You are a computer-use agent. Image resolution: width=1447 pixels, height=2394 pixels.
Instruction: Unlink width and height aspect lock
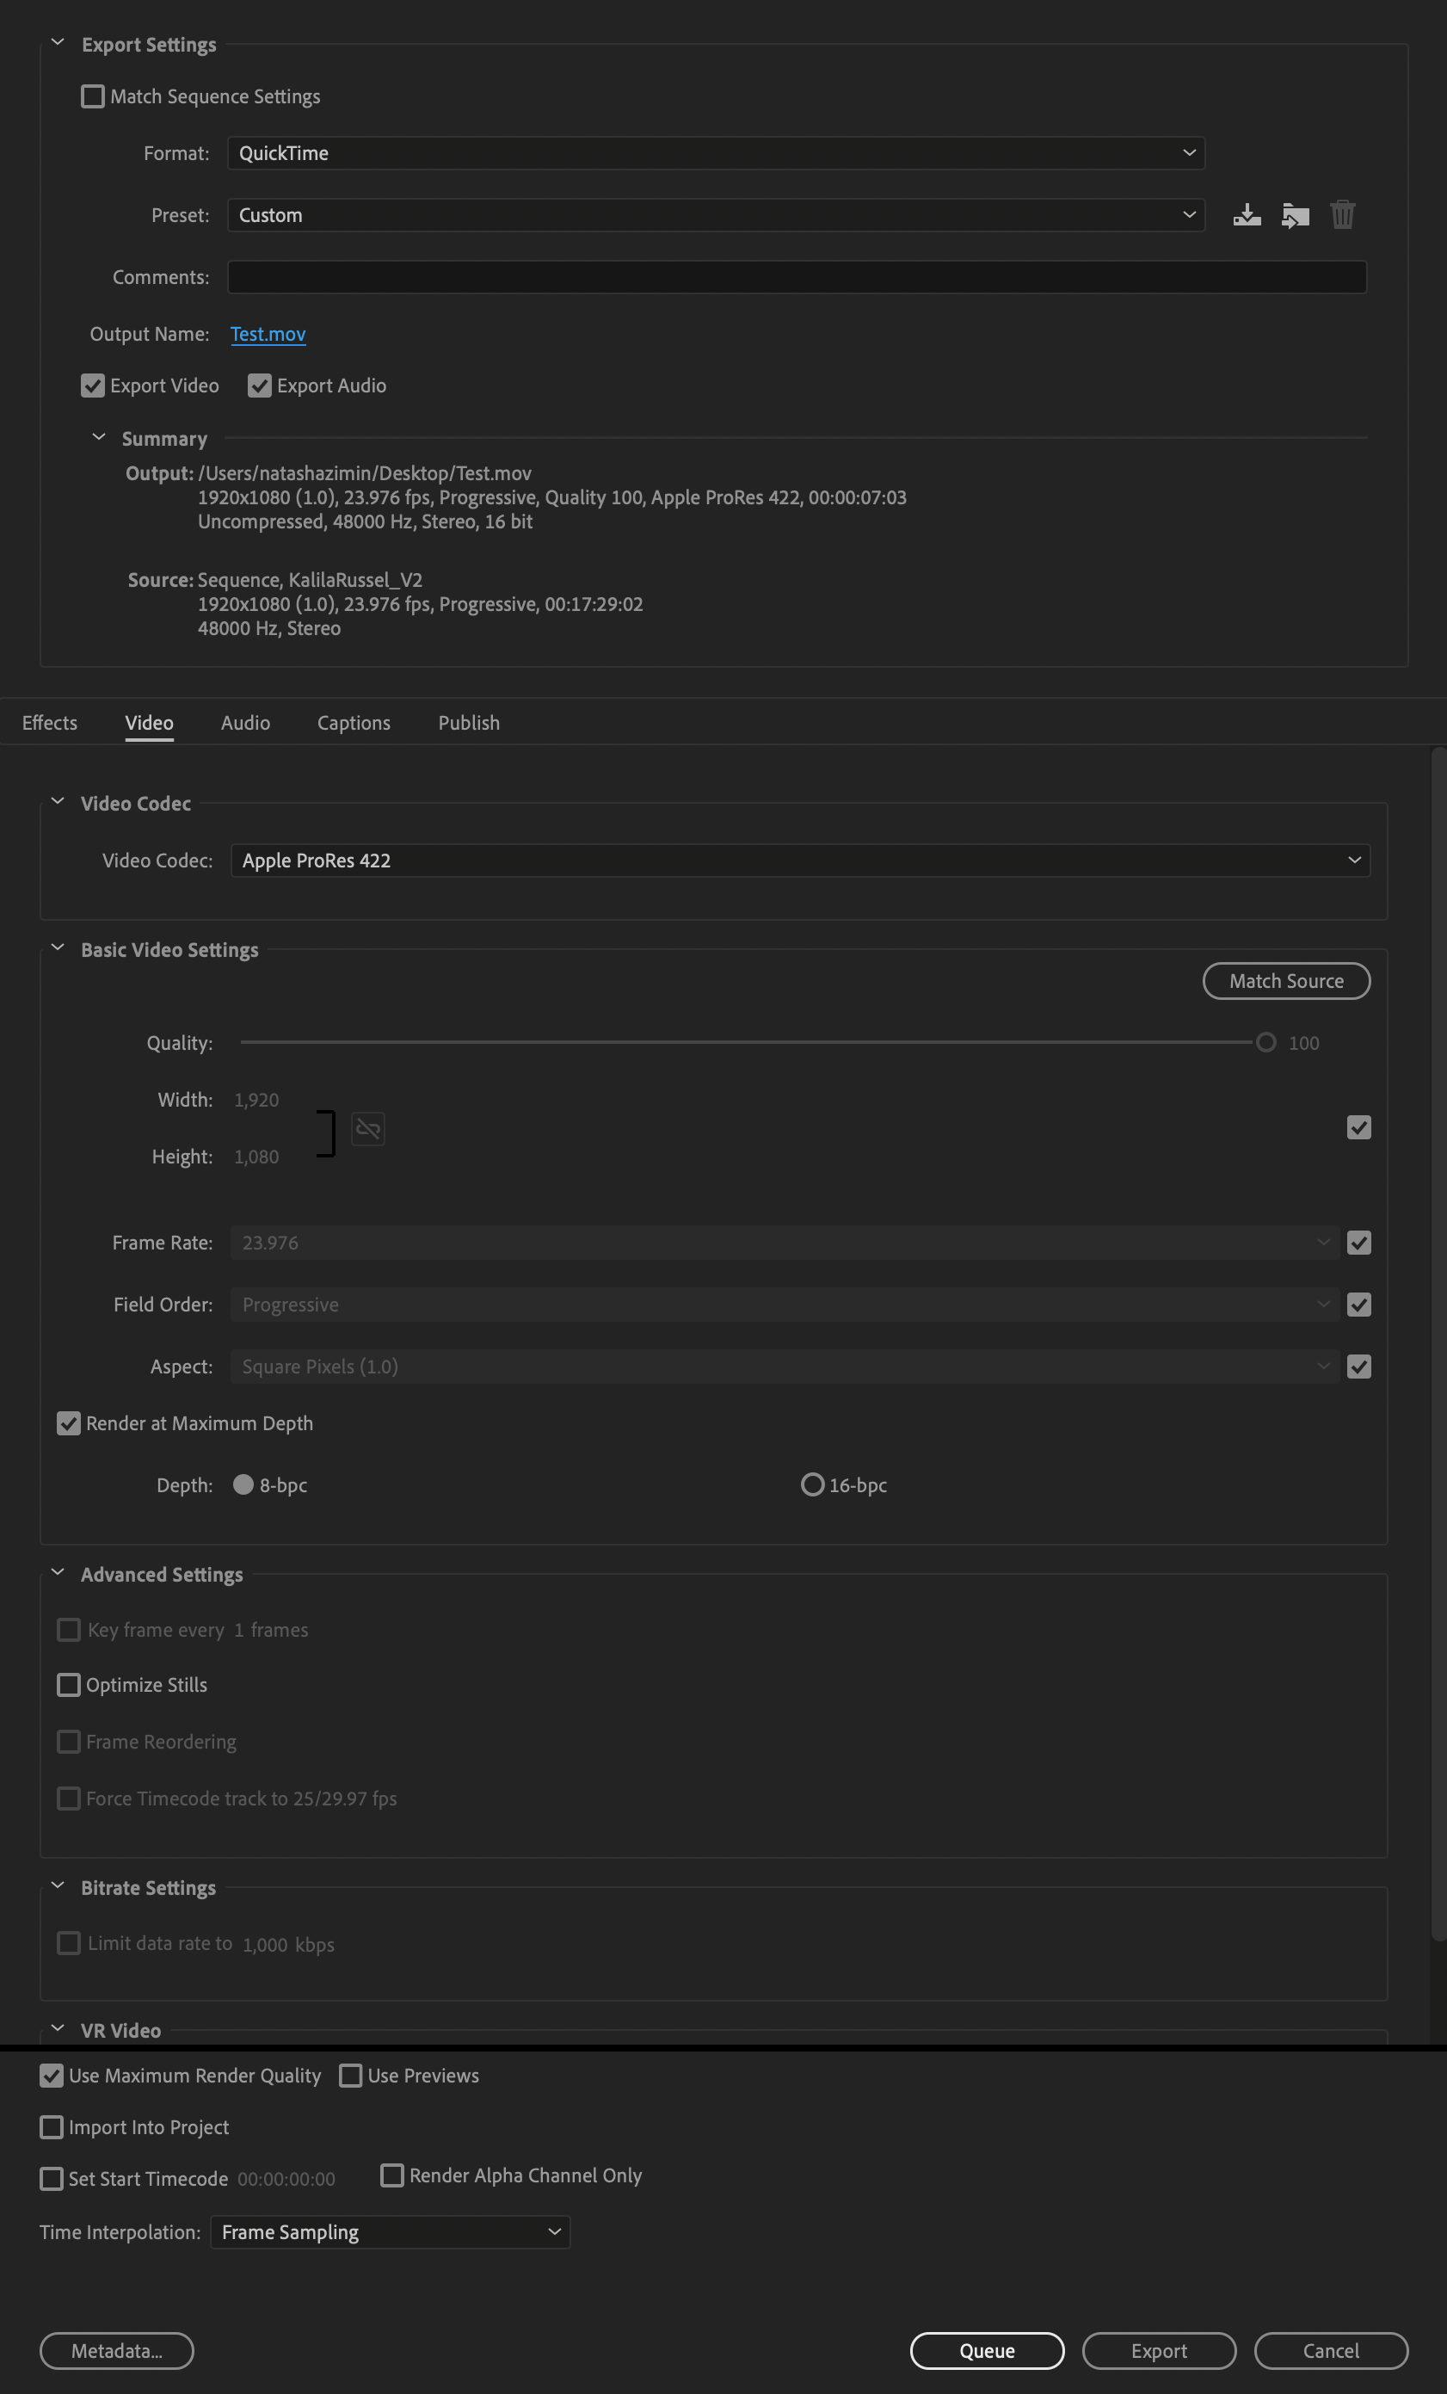(x=367, y=1129)
